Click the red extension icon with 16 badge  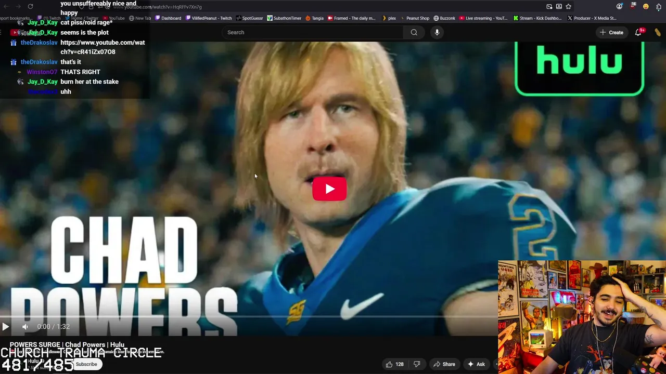pos(633,6)
